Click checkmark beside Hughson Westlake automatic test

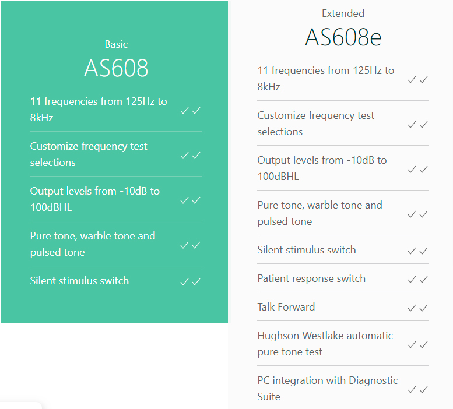417,344
